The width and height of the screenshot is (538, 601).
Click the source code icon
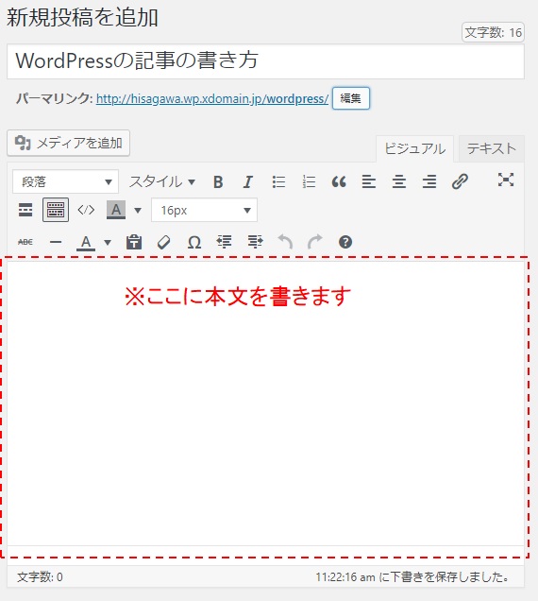86,210
